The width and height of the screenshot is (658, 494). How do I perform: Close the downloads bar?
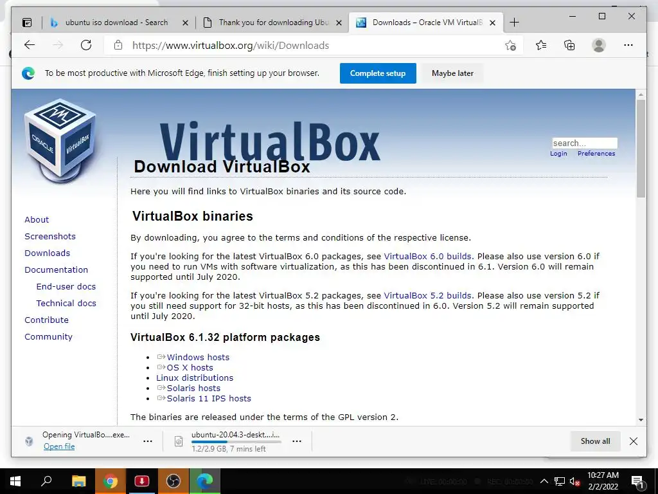tap(634, 441)
